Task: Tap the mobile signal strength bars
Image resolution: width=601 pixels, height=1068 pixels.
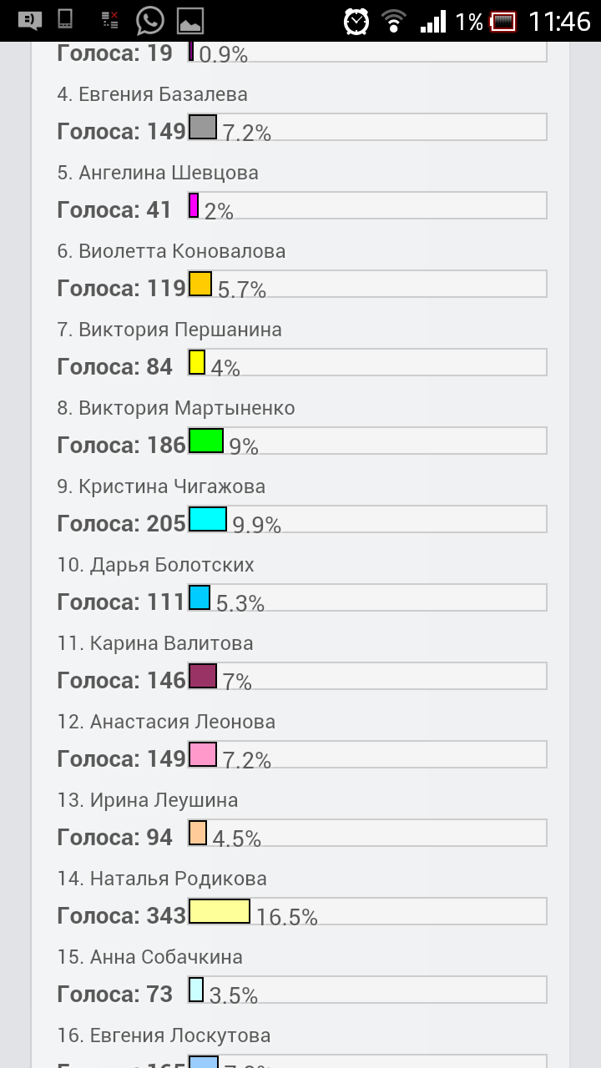Action: pyautogui.click(x=433, y=21)
